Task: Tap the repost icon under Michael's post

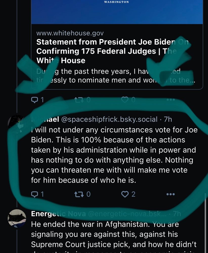Action: coord(78,194)
